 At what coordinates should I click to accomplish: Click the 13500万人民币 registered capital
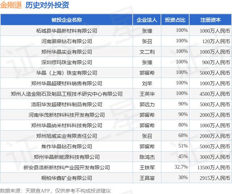[214, 168]
